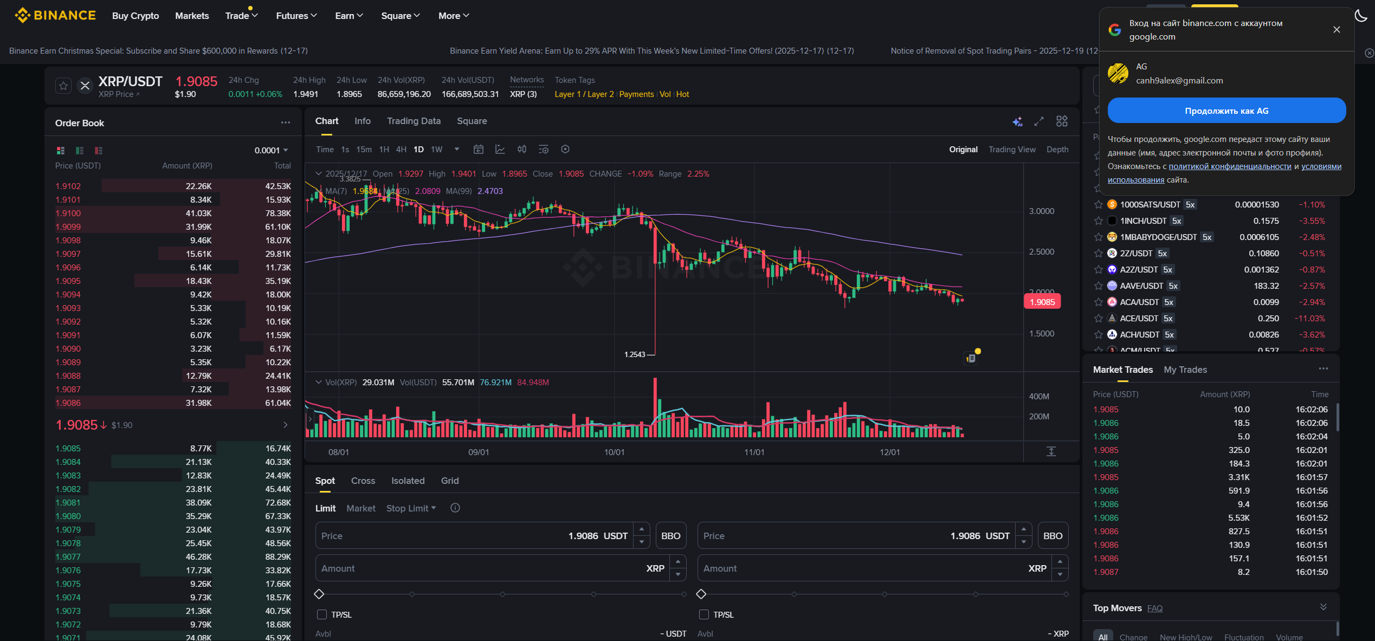Click the star icon to favorite XRP/USDT
The height and width of the screenshot is (641, 1375).
click(x=63, y=85)
